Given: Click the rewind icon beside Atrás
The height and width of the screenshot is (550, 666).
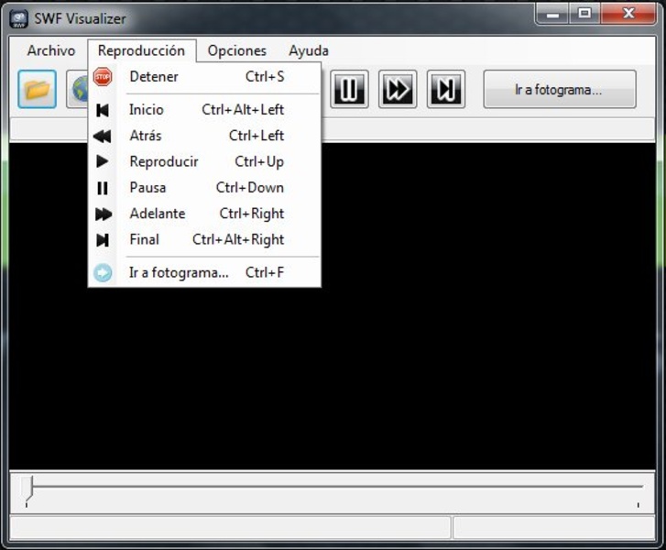Looking at the screenshot, I should pos(103,136).
